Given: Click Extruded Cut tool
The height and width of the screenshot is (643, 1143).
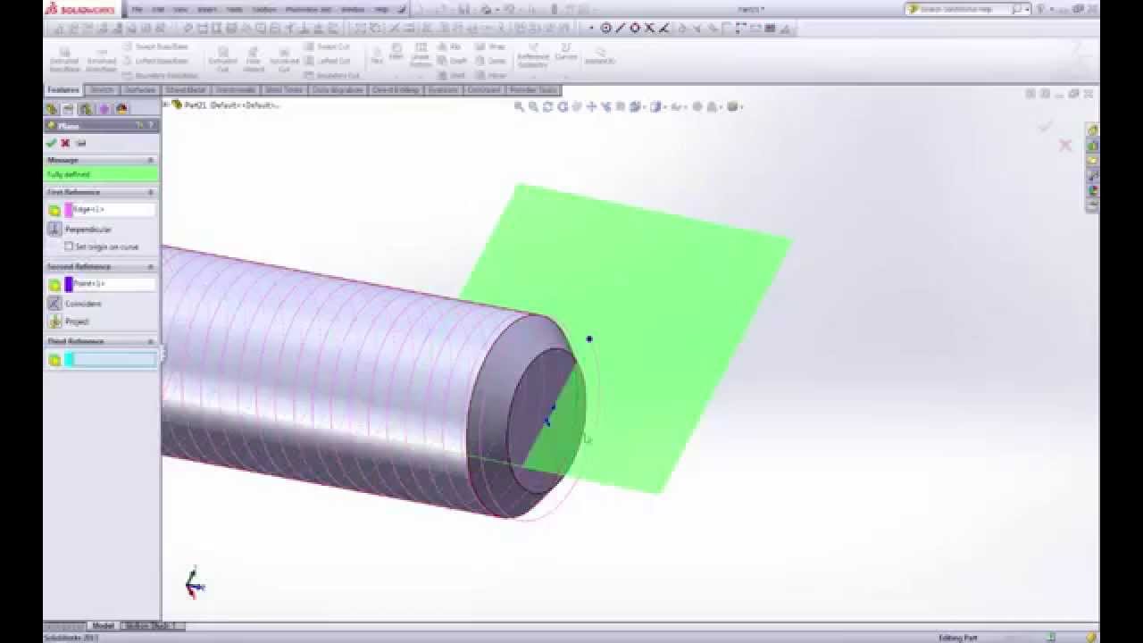Looking at the screenshot, I should [x=223, y=60].
